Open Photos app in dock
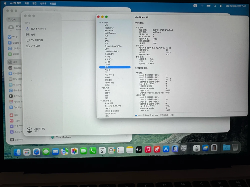Screen dimensions: 250x187 tap(74, 151)
